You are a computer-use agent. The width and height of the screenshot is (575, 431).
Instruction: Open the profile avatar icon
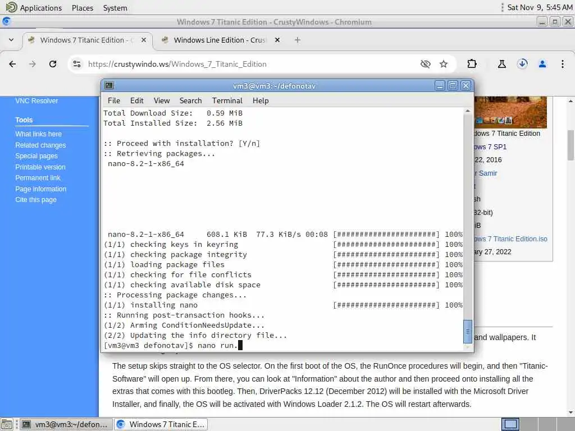coord(542,64)
